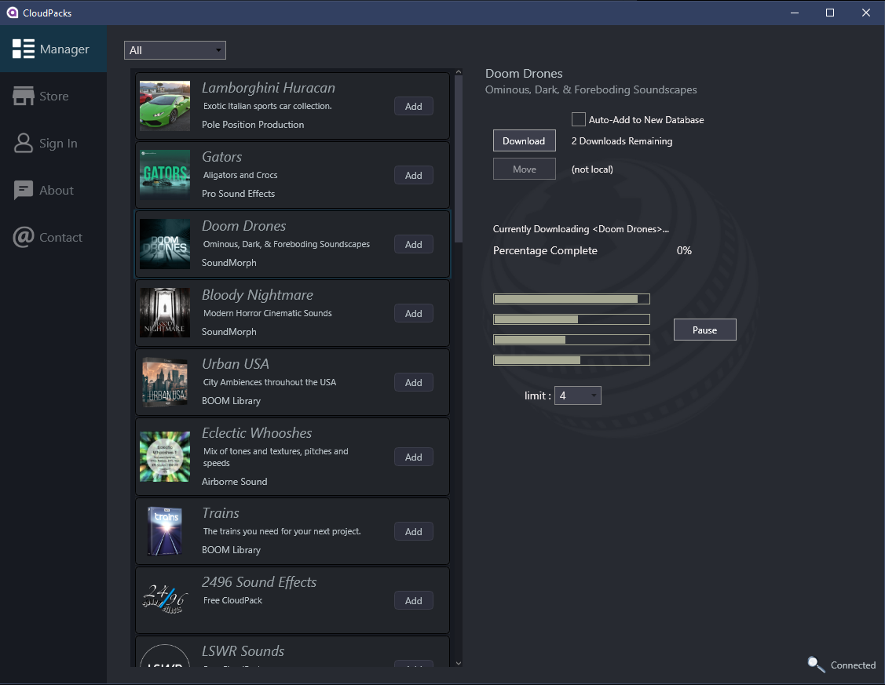Viewport: 885px width, 685px height.
Task: Select the Gators pack cover image
Action: pyautogui.click(x=165, y=175)
